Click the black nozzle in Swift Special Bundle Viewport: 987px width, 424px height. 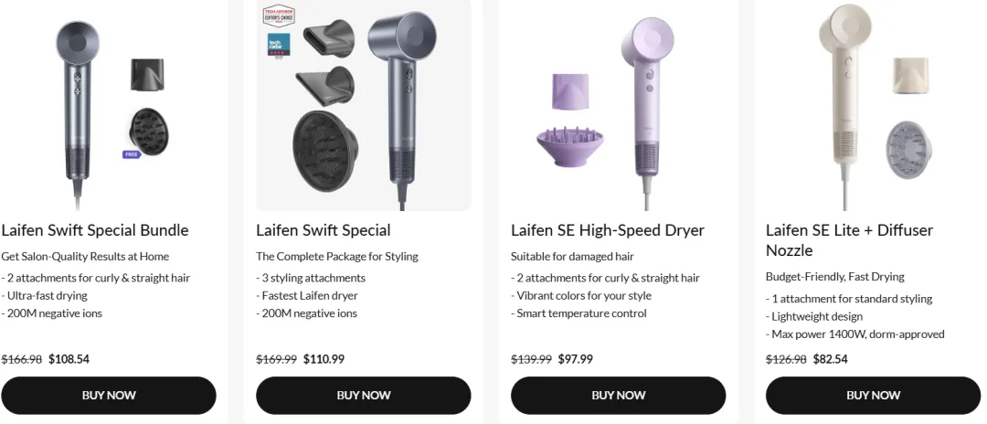coord(148,74)
